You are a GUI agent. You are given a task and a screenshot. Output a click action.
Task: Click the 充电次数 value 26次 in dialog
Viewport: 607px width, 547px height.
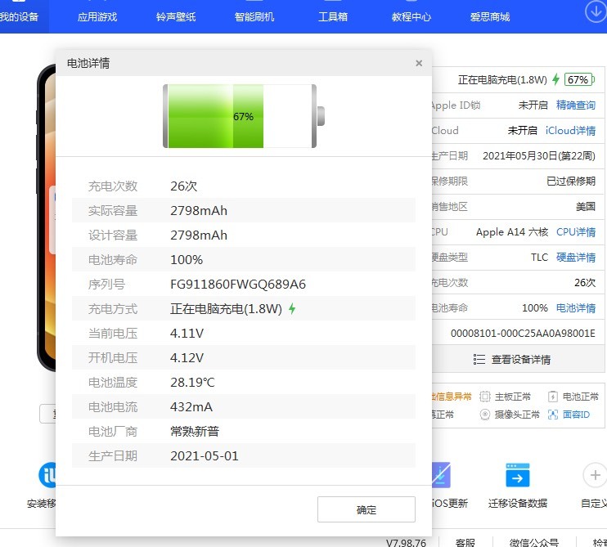click(184, 186)
